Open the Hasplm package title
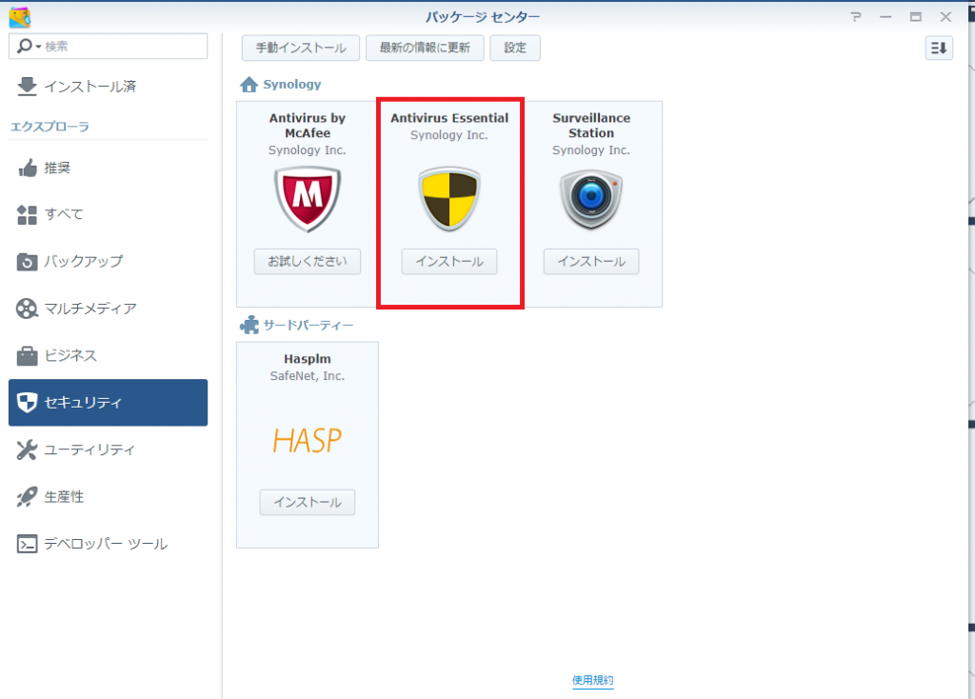Screen dimensions: 975x699 tap(308, 359)
